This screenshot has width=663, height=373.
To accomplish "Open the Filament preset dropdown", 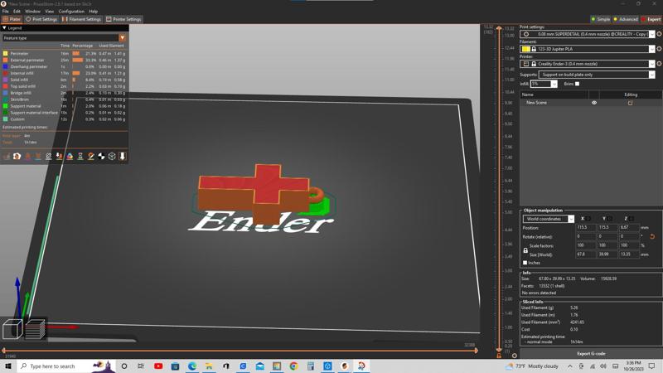I will pos(651,49).
